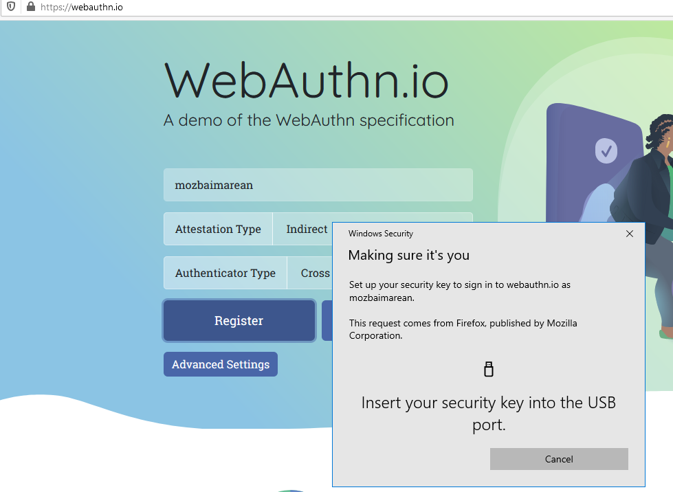Click the blue button hidden behind the dialog
This screenshot has height=492, width=673.
[x=327, y=320]
